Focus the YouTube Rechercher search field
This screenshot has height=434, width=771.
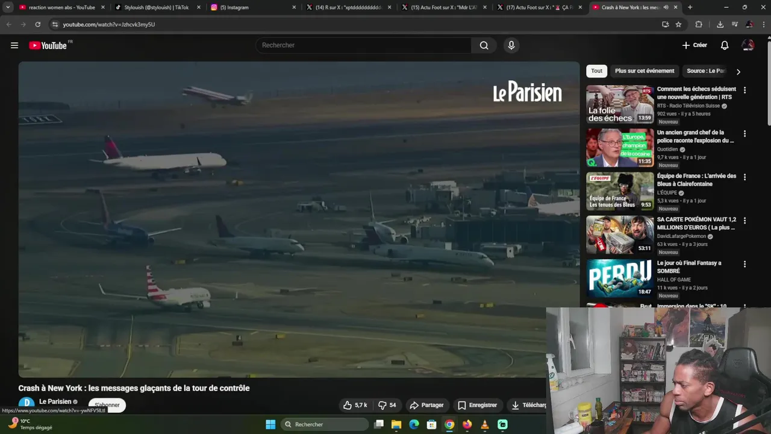[x=364, y=45]
